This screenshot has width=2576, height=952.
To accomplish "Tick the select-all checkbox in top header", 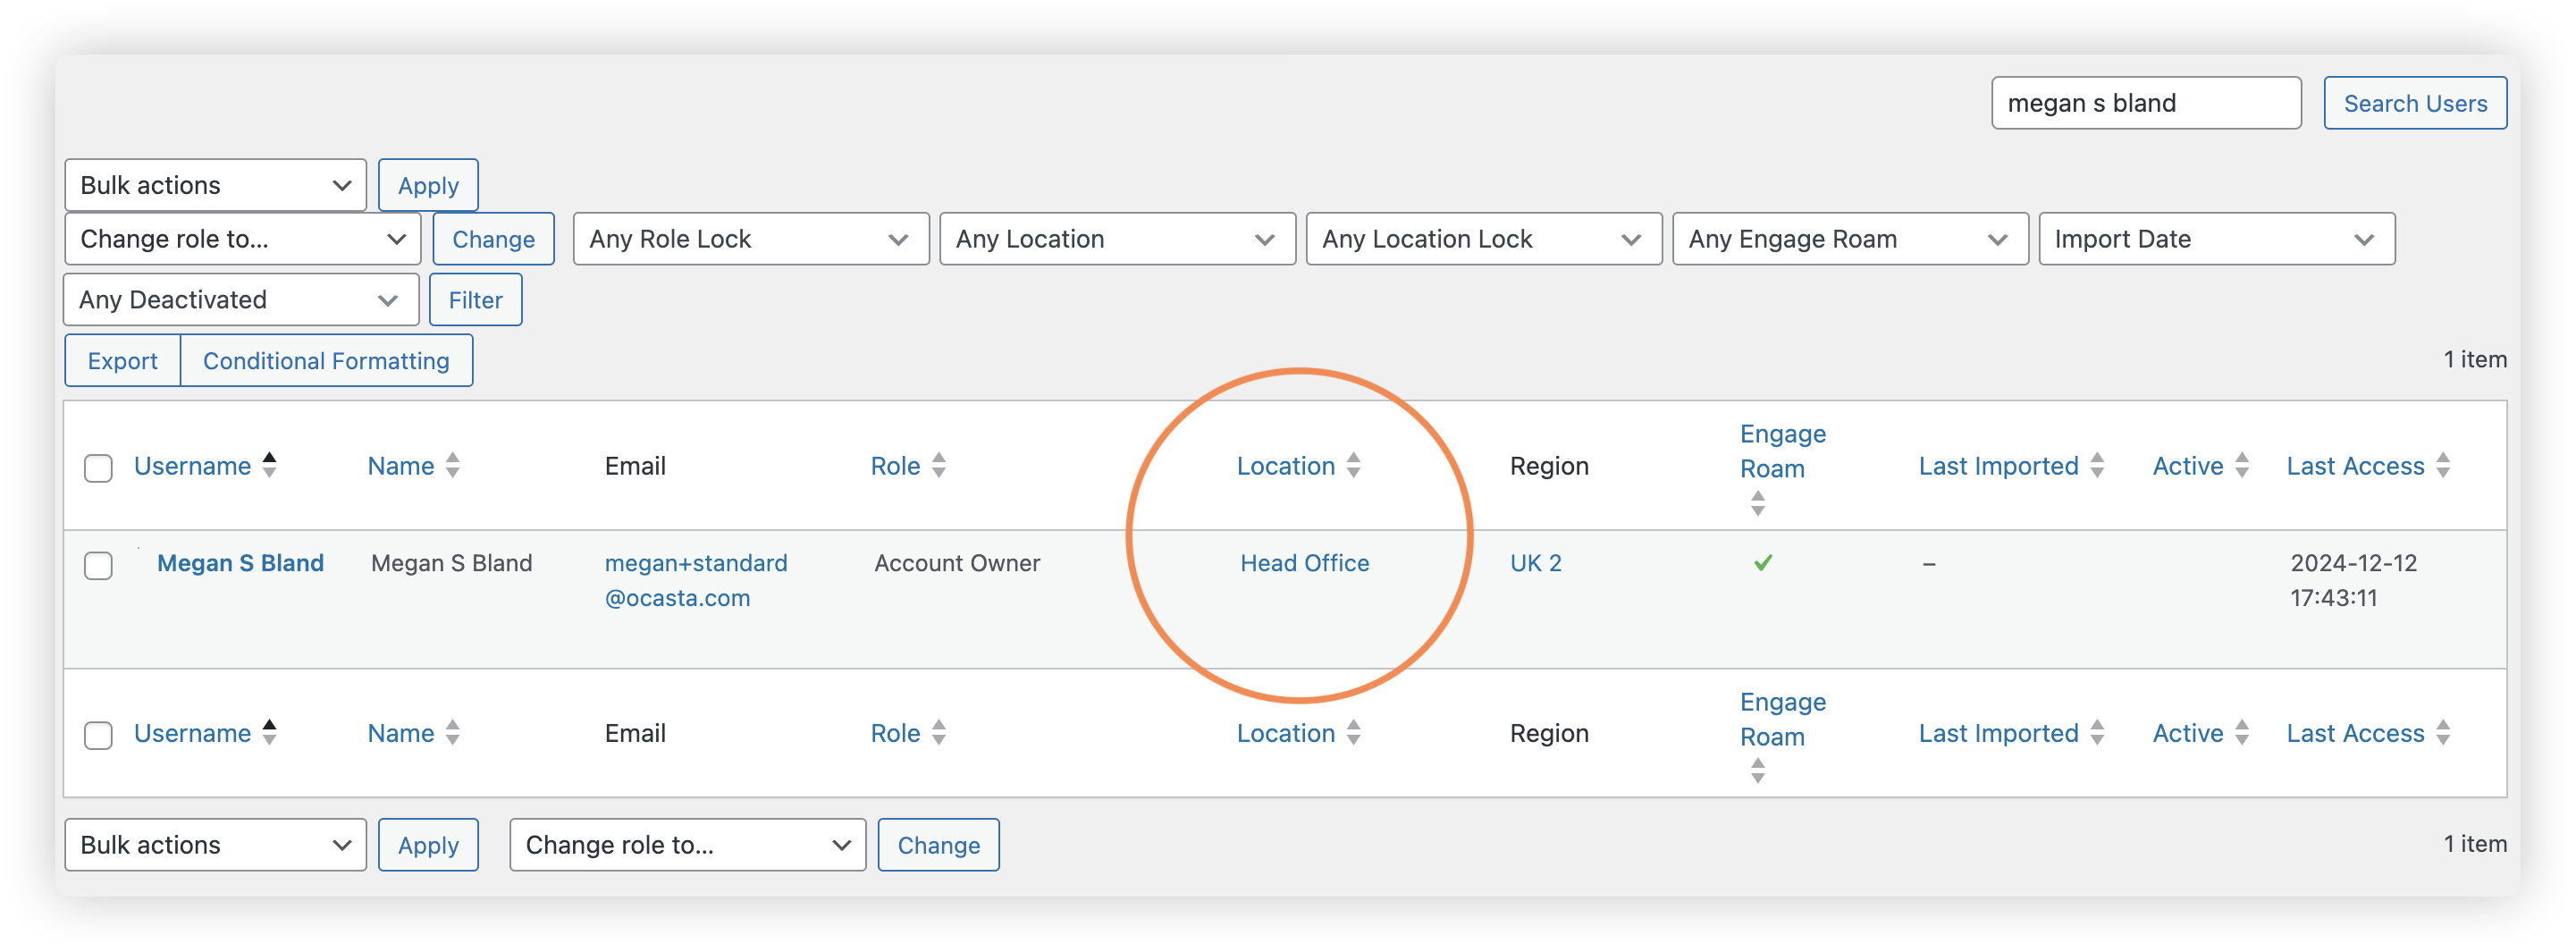I will tap(98, 468).
